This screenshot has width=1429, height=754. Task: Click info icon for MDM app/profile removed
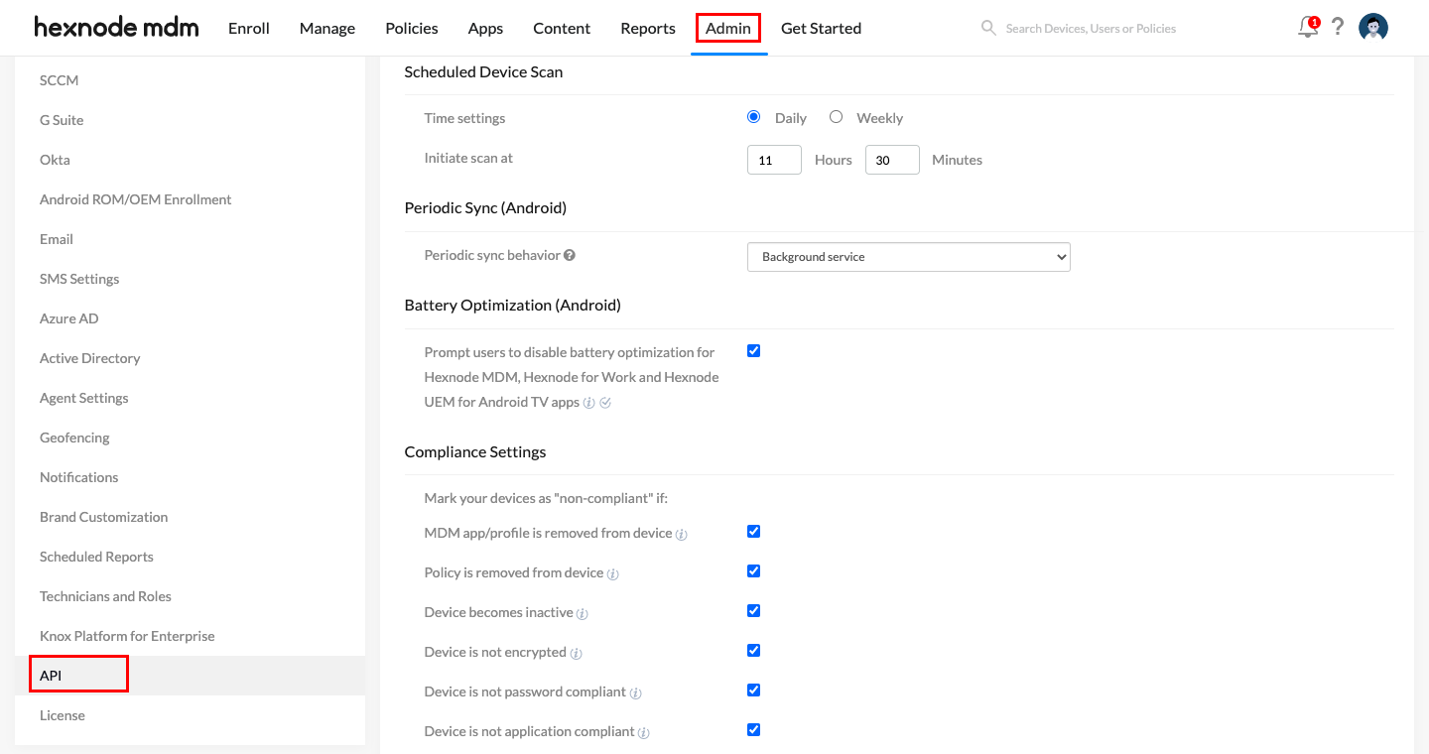tap(682, 534)
